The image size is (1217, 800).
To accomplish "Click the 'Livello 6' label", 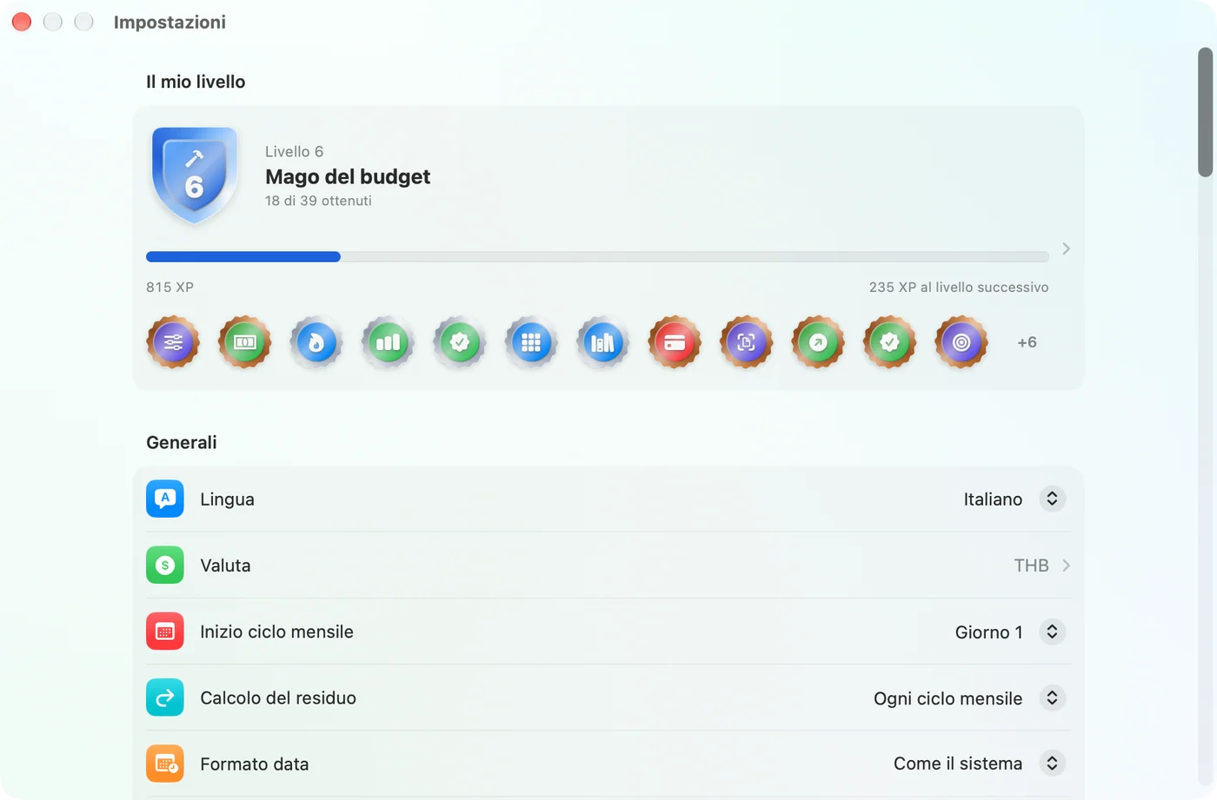I will [x=294, y=152].
